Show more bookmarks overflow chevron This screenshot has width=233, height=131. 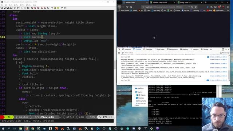click(228, 11)
